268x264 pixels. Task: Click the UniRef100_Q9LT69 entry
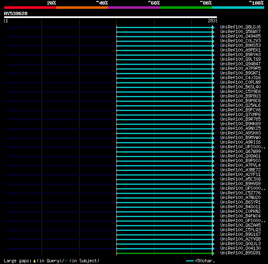[240, 60]
